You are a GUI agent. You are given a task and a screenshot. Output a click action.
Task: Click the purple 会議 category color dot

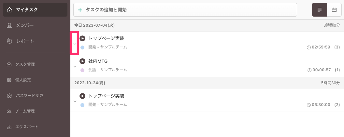(82, 70)
